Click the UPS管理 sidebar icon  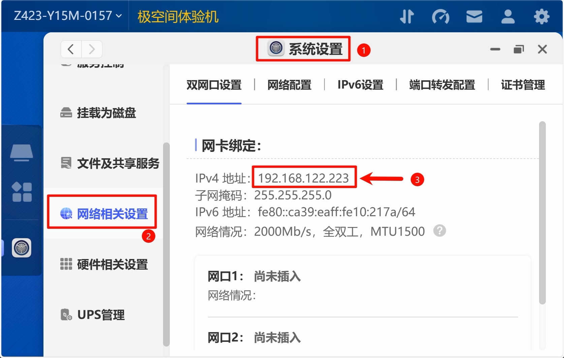(66, 315)
